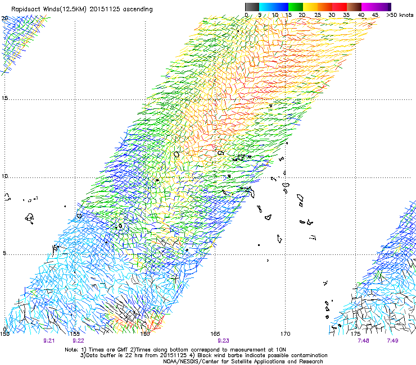416x365 pixels.
Task: Click the '20' latitude axis label
Action: [4, 19]
